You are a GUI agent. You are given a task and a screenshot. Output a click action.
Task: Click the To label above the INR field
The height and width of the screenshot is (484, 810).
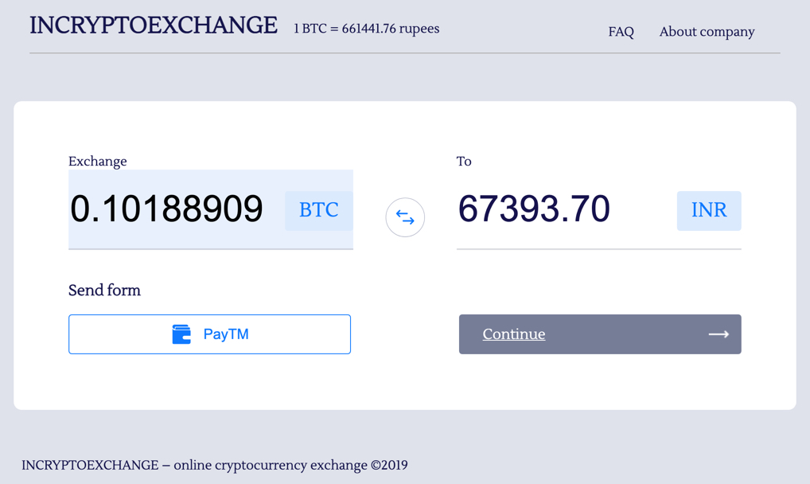tap(464, 161)
